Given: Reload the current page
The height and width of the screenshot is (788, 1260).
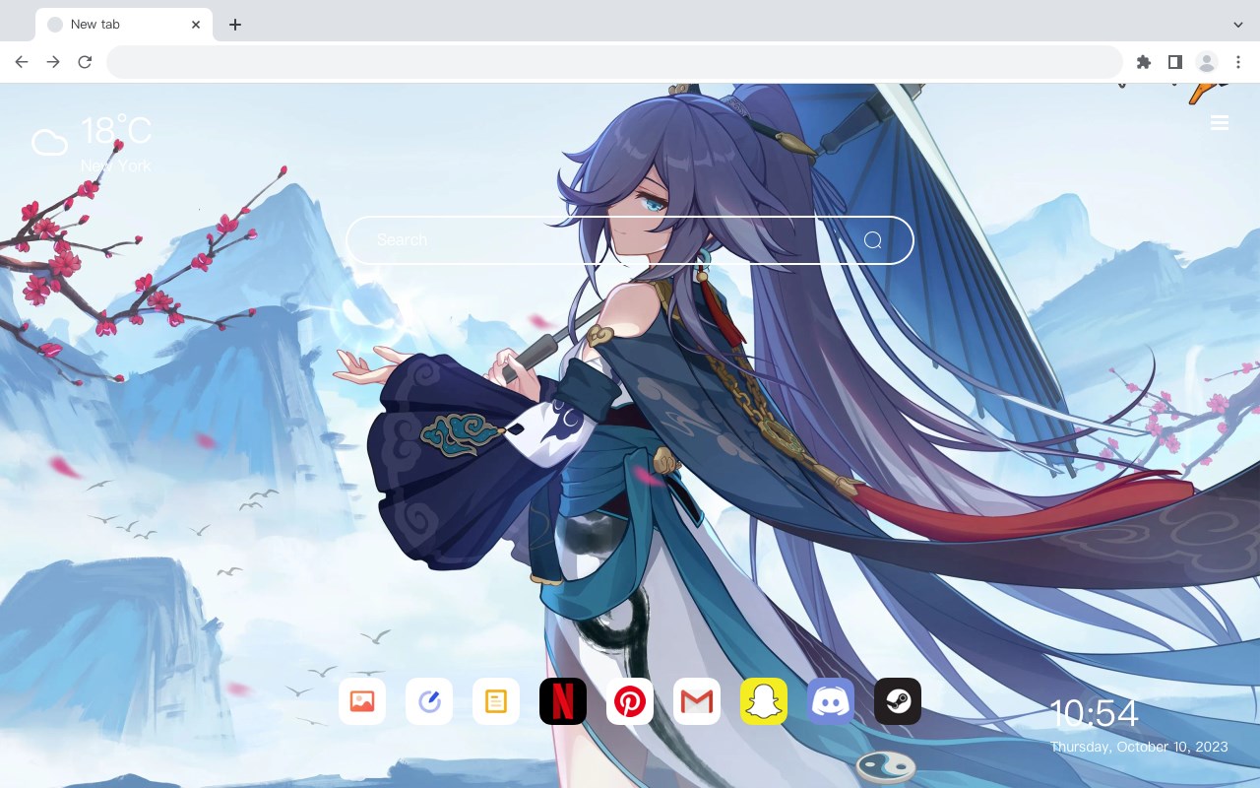Looking at the screenshot, I should click(85, 62).
